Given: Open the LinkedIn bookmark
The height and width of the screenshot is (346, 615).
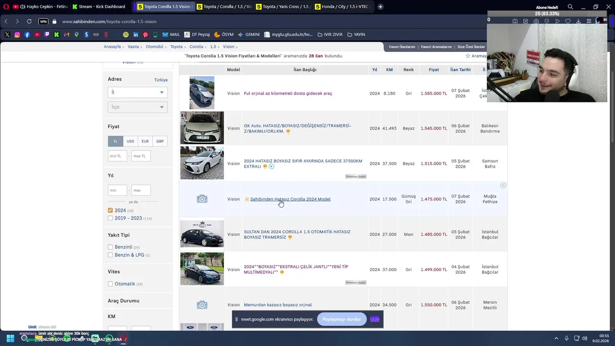Looking at the screenshot, I should coord(135,35).
